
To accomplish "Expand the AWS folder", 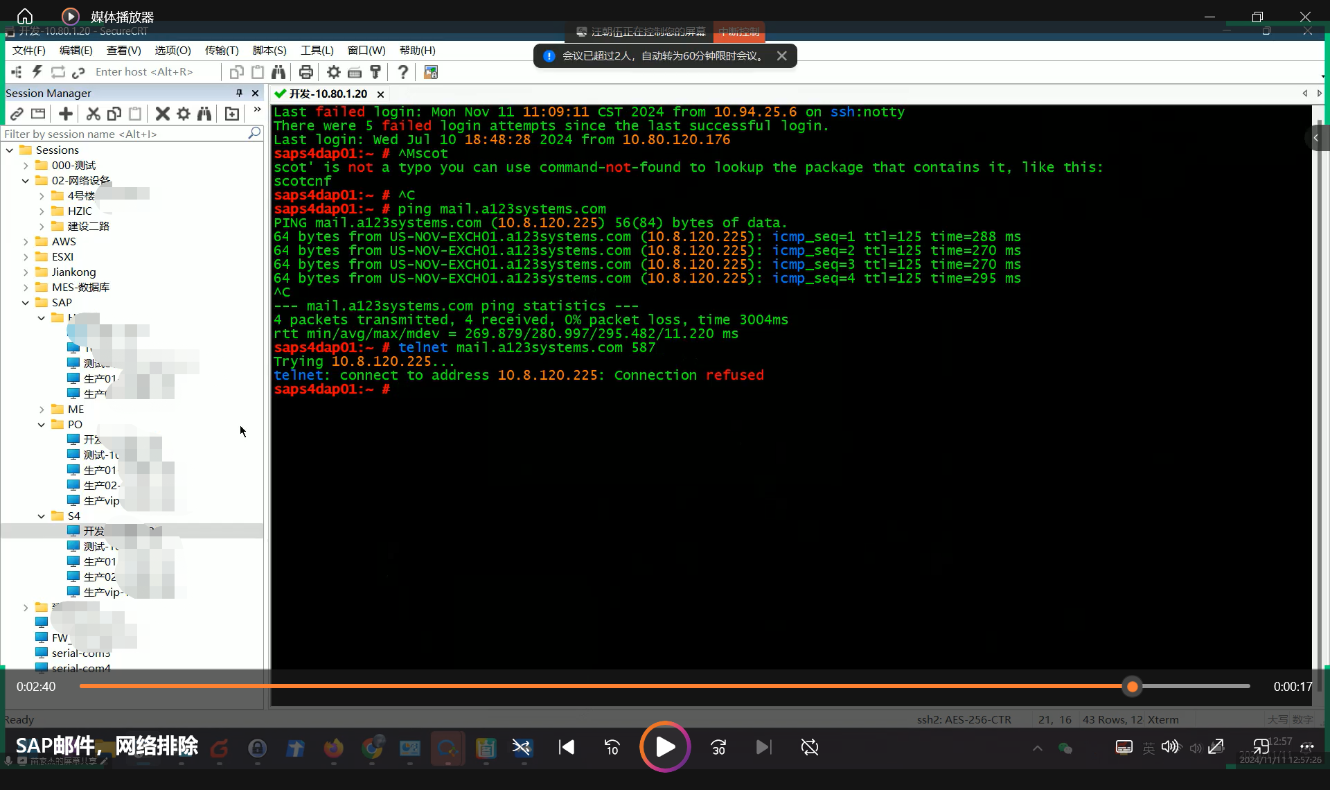I will (26, 241).
